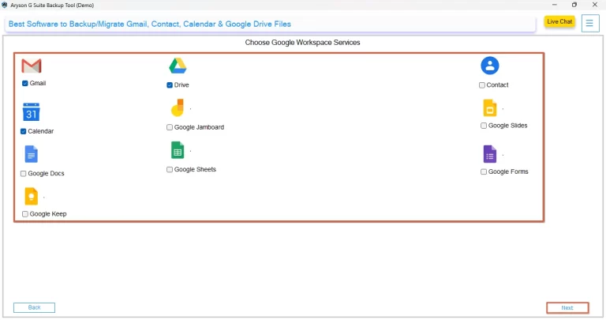Minimize the Aryson window
The height and width of the screenshot is (320, 606).
[555, 5]
